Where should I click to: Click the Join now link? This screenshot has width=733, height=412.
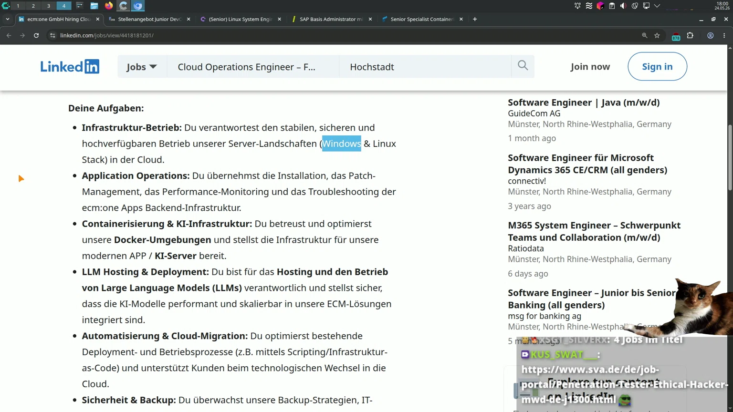click(x=590, y=67)
